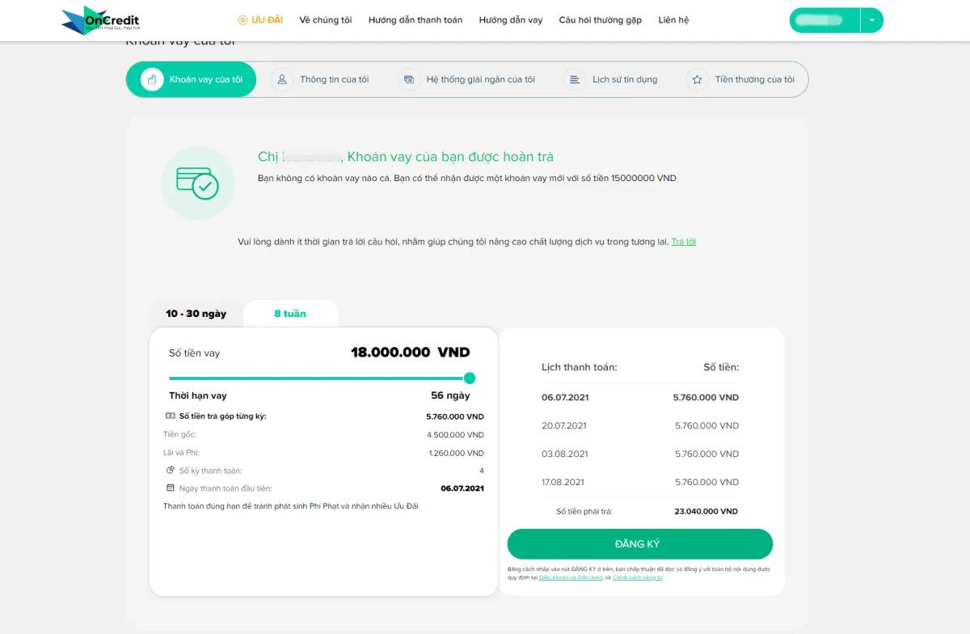Click the Số kỳ thanh toán value 4
This screenshot has height=634, width=970.
pos(482,471)
